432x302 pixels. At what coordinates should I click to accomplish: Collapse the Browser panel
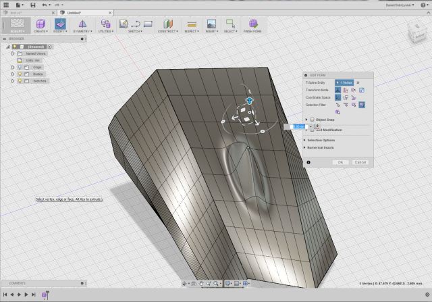click(4, 39)
